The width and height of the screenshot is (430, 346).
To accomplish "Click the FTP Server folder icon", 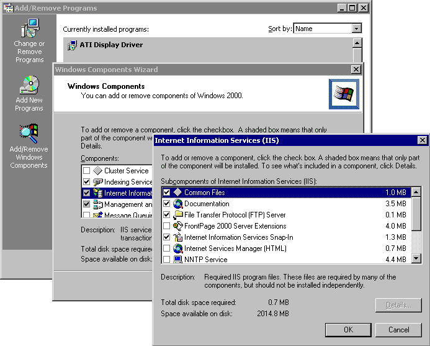I will [177, 215].
